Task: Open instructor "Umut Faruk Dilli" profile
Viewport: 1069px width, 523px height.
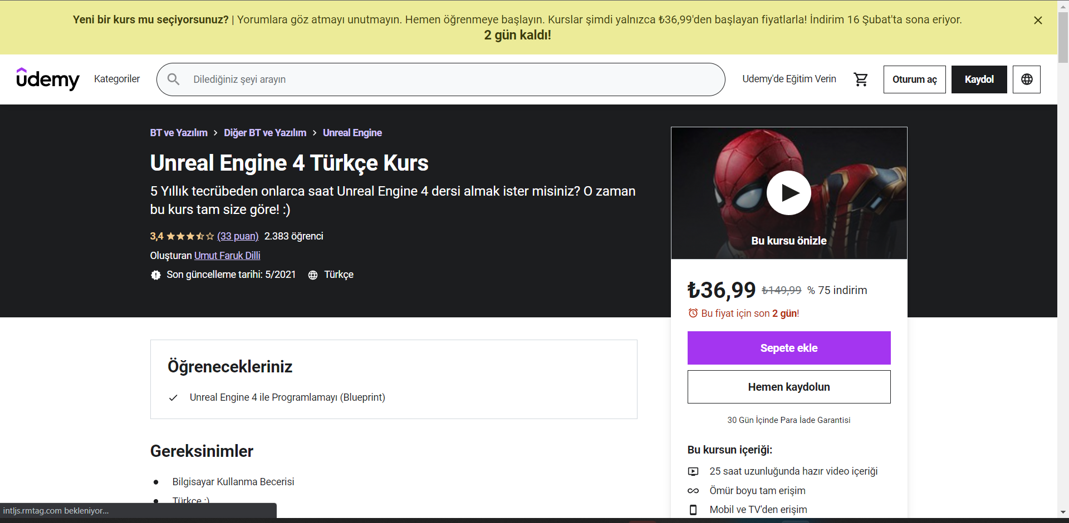Action: pos(227,256)
